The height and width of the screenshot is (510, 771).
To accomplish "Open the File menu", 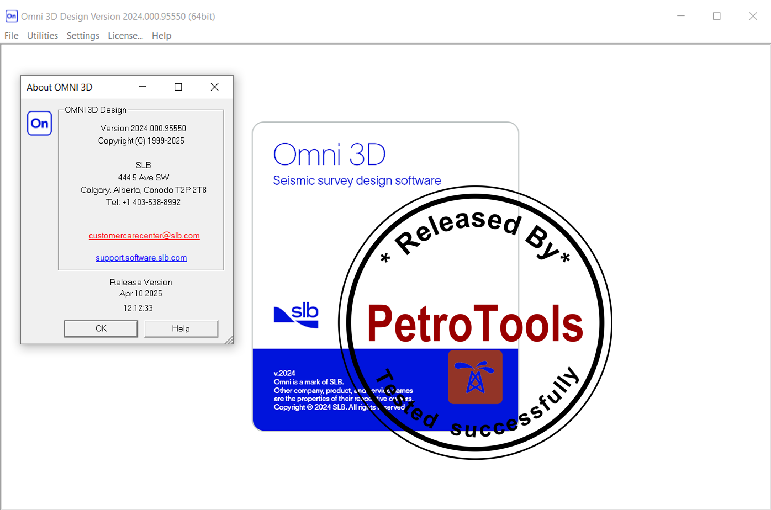I will pyautogui.click(x=11, y=35).
